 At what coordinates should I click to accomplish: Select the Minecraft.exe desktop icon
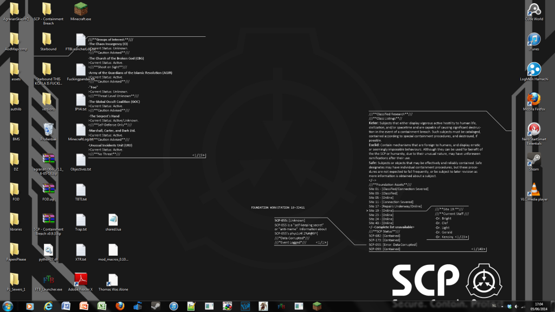pyautogui.click(x=81, y=10)
